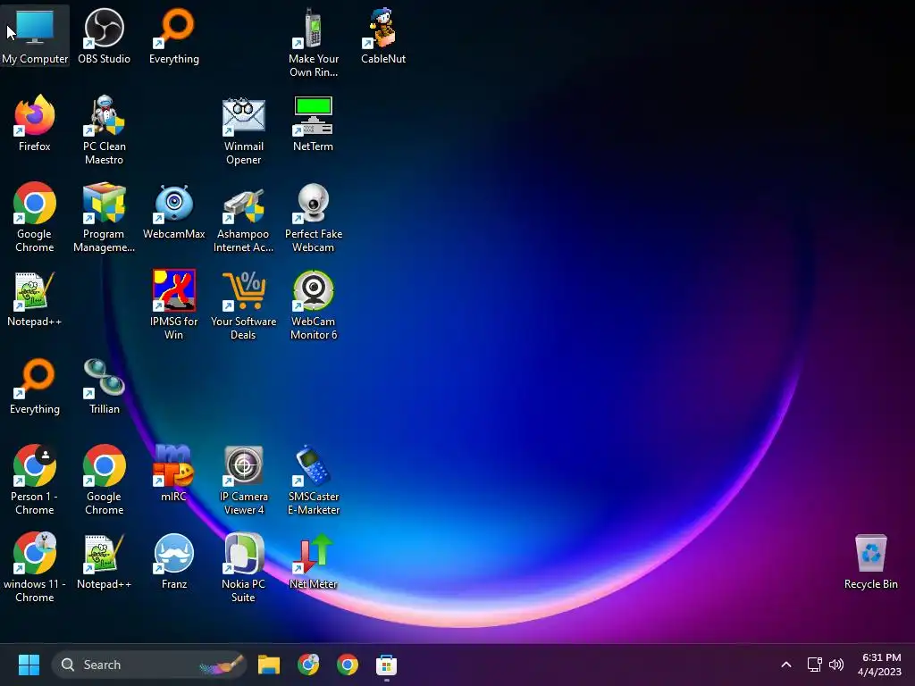The image size is (915, 686).
Task: Select IPMSG for Win shortcut
Action: tap(174, 305)
